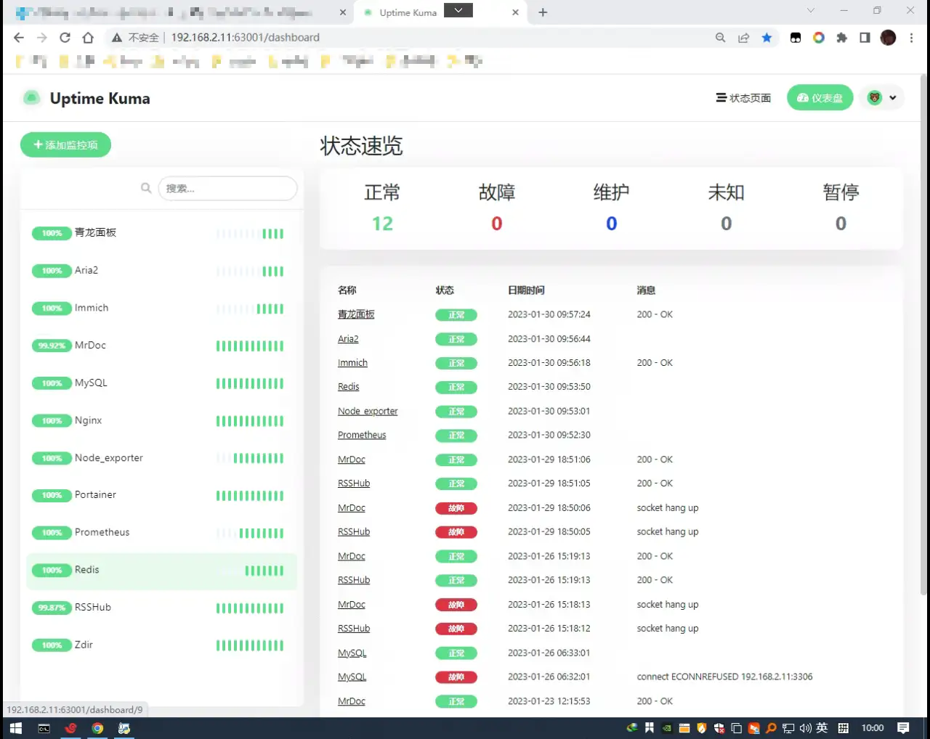Open the MySQL link with ECONNREFUSED message
The image size is (930, 739).
[x=352, y=677]
